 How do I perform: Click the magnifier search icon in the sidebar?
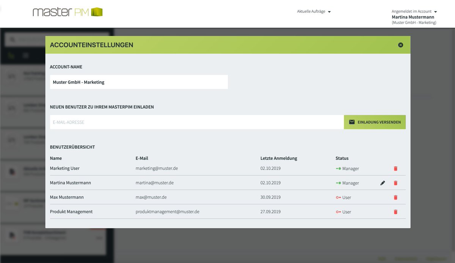click(12, 39)
